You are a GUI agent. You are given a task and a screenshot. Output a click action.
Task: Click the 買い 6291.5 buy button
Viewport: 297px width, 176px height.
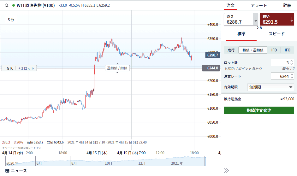pos(277,19)
